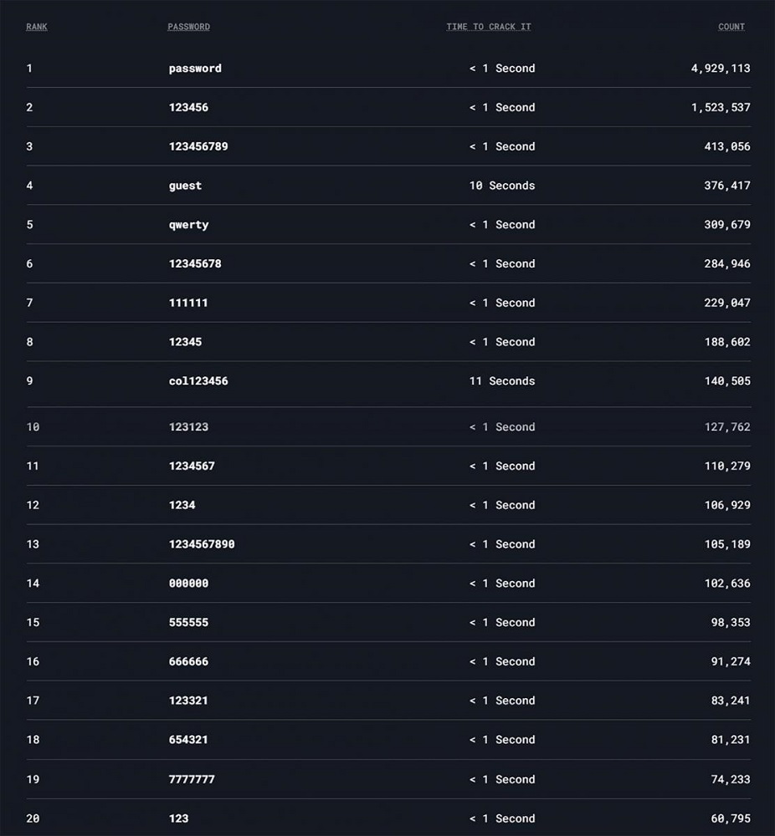Select the '123123' password in row 10
The image size is (775, 836).
(188, 427)
